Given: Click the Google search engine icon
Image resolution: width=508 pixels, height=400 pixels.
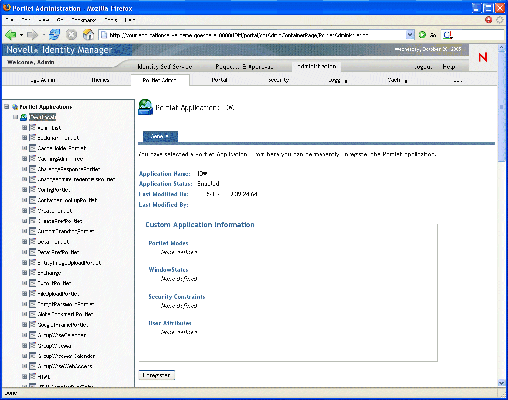Looking at the screenshot, I should click(x=448, y=35).
